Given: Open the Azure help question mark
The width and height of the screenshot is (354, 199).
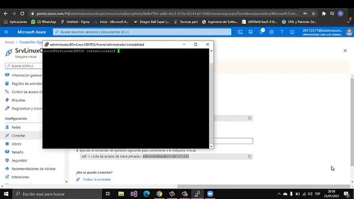Looking at the screenshot, I should coord(282,32).
